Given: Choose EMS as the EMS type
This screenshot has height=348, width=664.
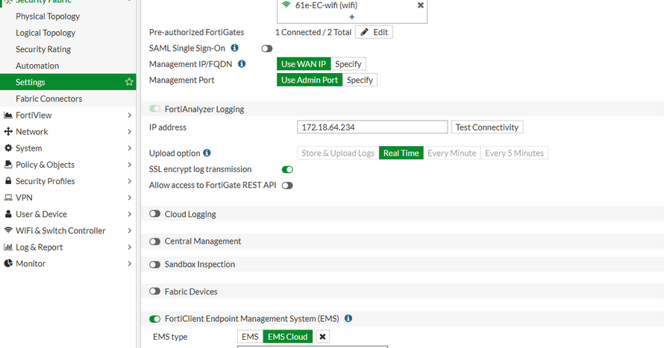Looking at the screenshot, I should coord(250,337).
